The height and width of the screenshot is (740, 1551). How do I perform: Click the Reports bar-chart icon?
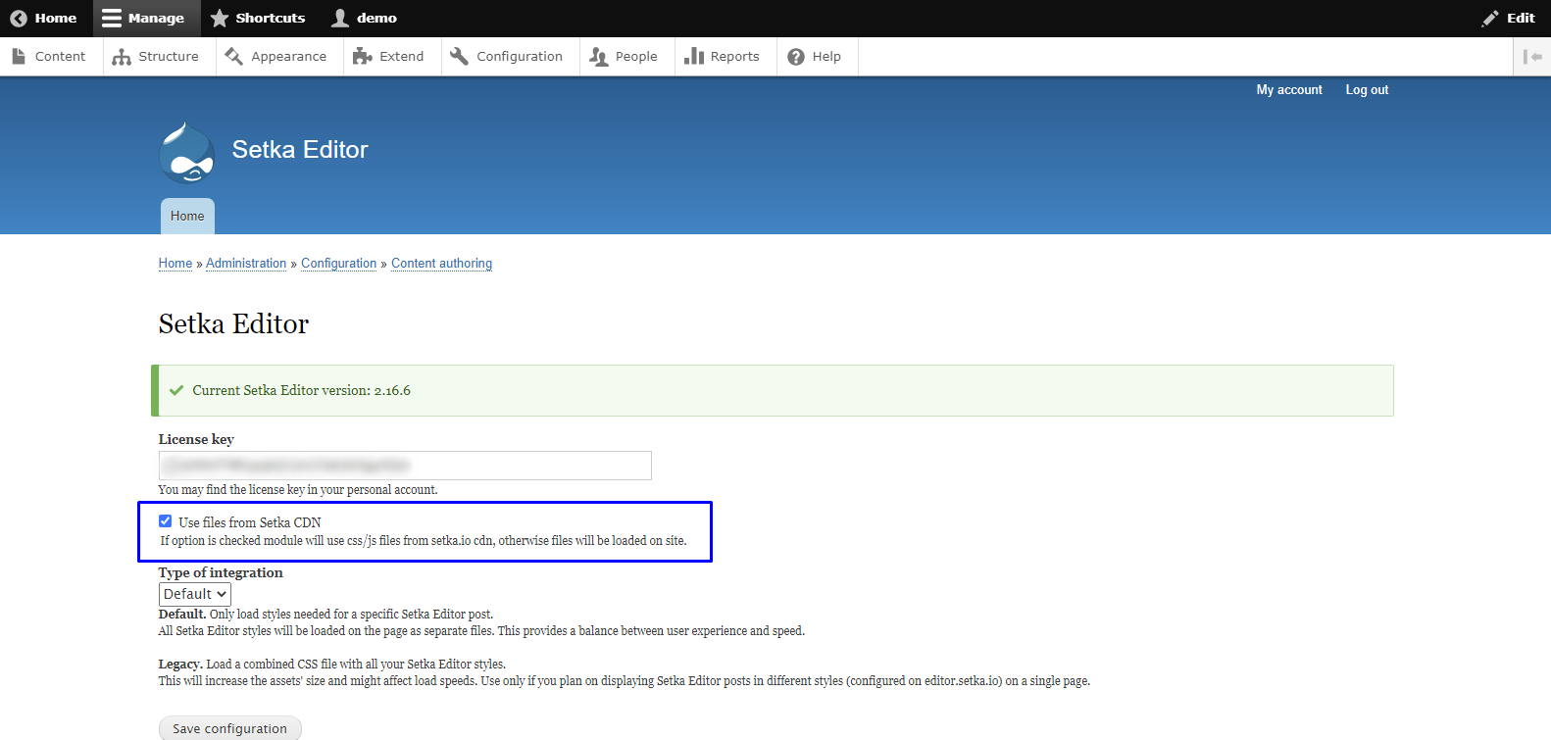[x=694, y=57]
